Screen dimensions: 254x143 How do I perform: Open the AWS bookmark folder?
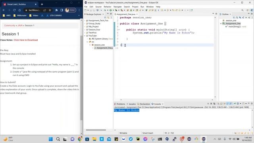pos(7,15)
